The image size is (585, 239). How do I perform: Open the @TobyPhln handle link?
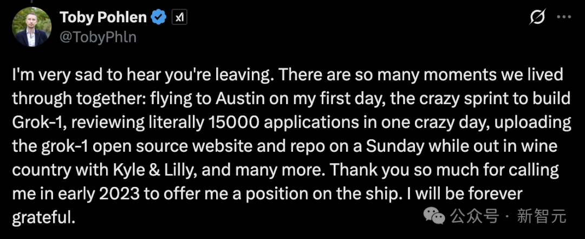coord(97,37)
